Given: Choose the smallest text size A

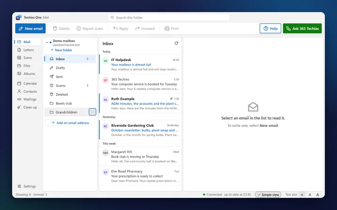Looking at the screenshot, I should click(x=302, y=195).
